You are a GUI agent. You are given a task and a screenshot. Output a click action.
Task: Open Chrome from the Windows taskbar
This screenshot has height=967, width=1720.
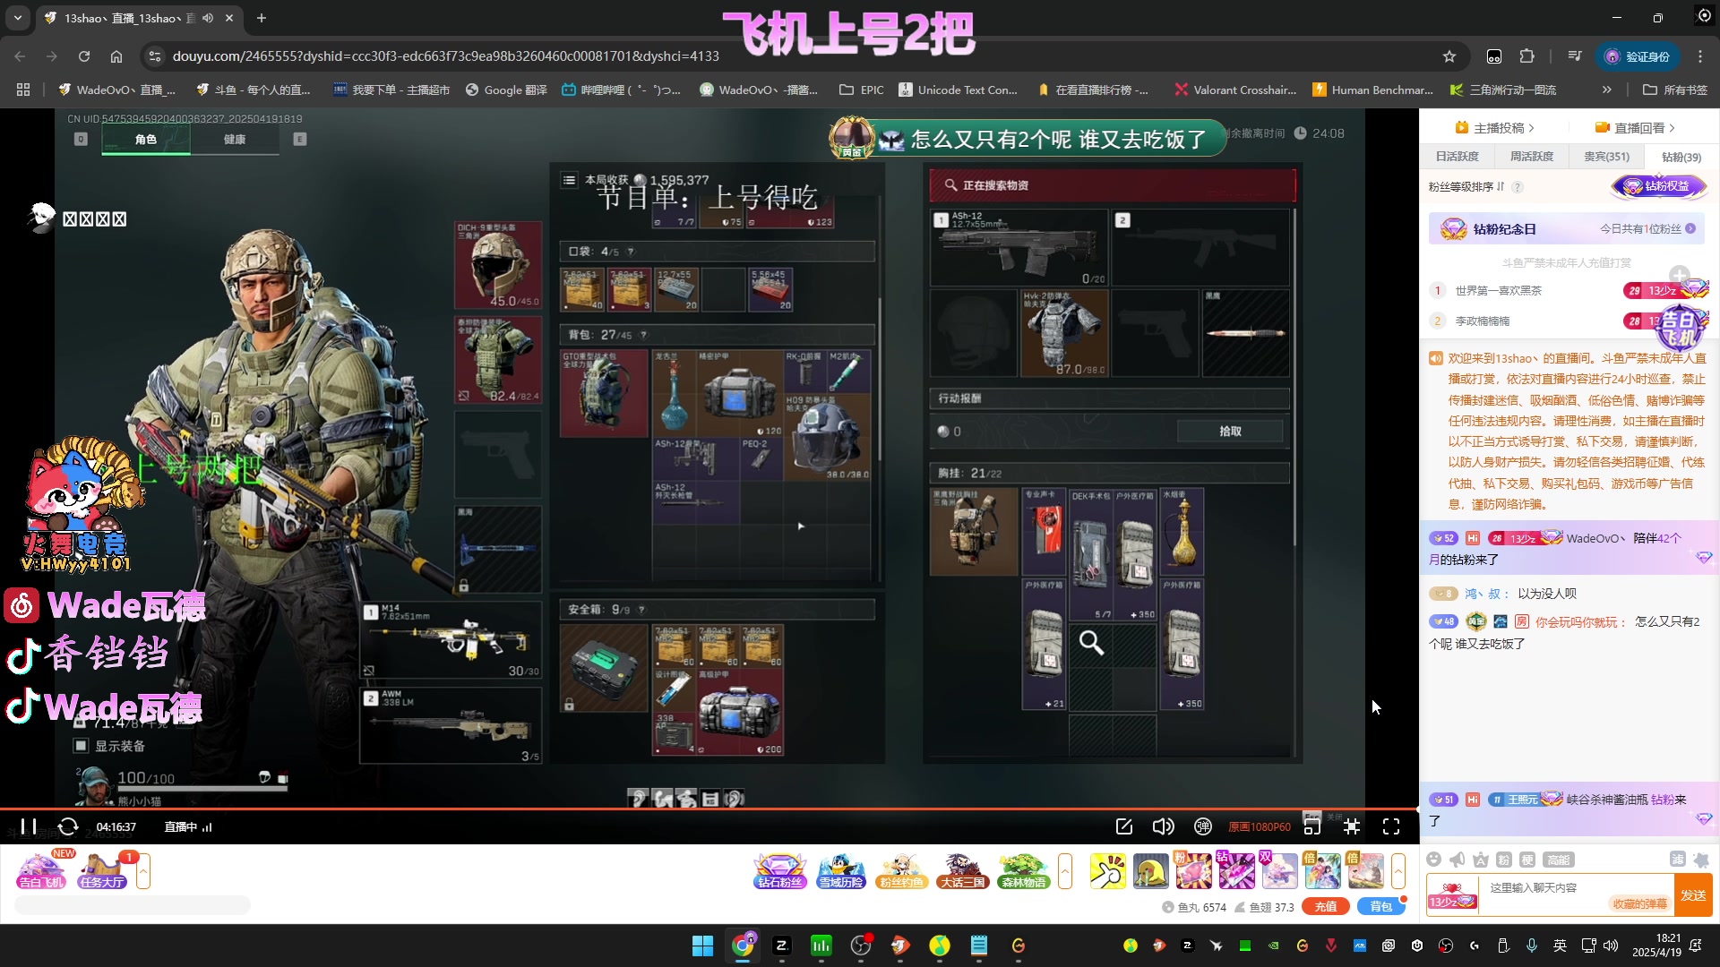[x=743, y=945]
